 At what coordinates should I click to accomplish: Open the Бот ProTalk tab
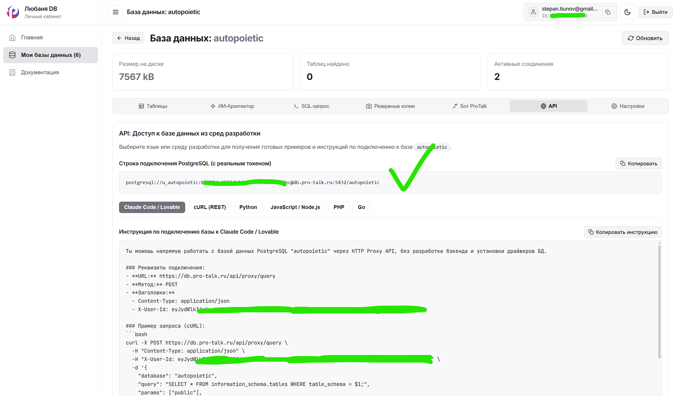[x=469, y=106]
